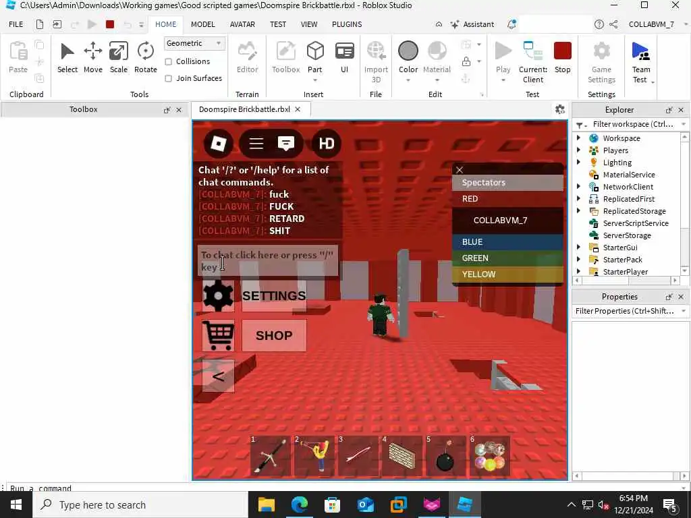Activate the Move tool
Screen dimensions: 691x518
(x=93, y=57)
